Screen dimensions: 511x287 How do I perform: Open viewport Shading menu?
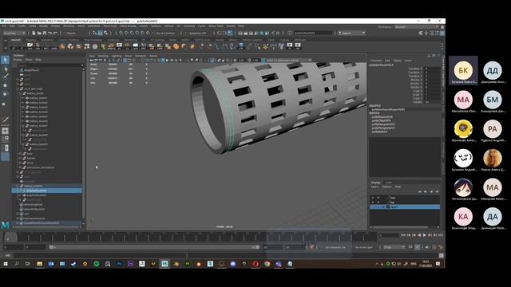coord(103,56)
